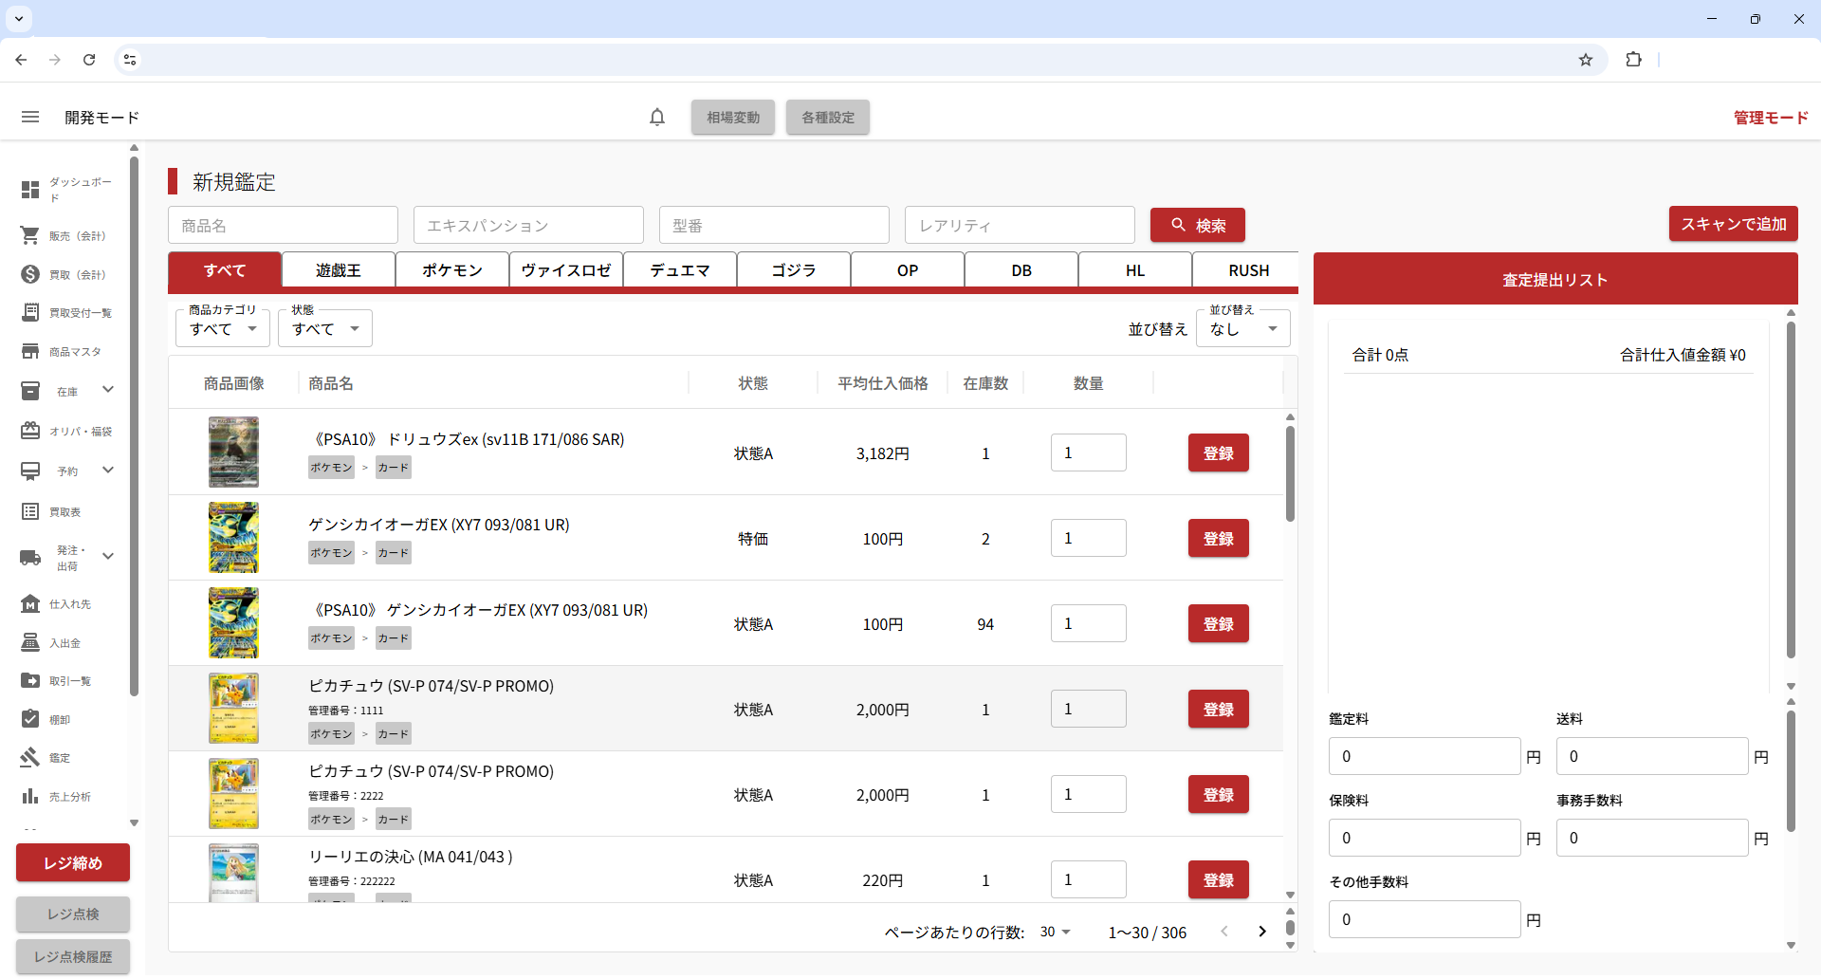Open the hamburger menu icon
1821x979 pixels.
(x=30, y=117)
